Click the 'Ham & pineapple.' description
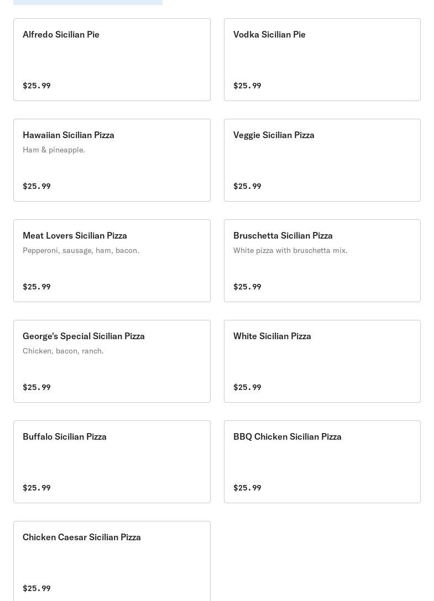The height and width of the screenshot is (601, 434). point(54,150)
